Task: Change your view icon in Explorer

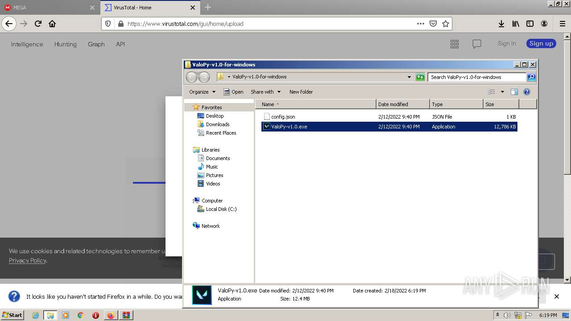Action: [x=492, y=92]
